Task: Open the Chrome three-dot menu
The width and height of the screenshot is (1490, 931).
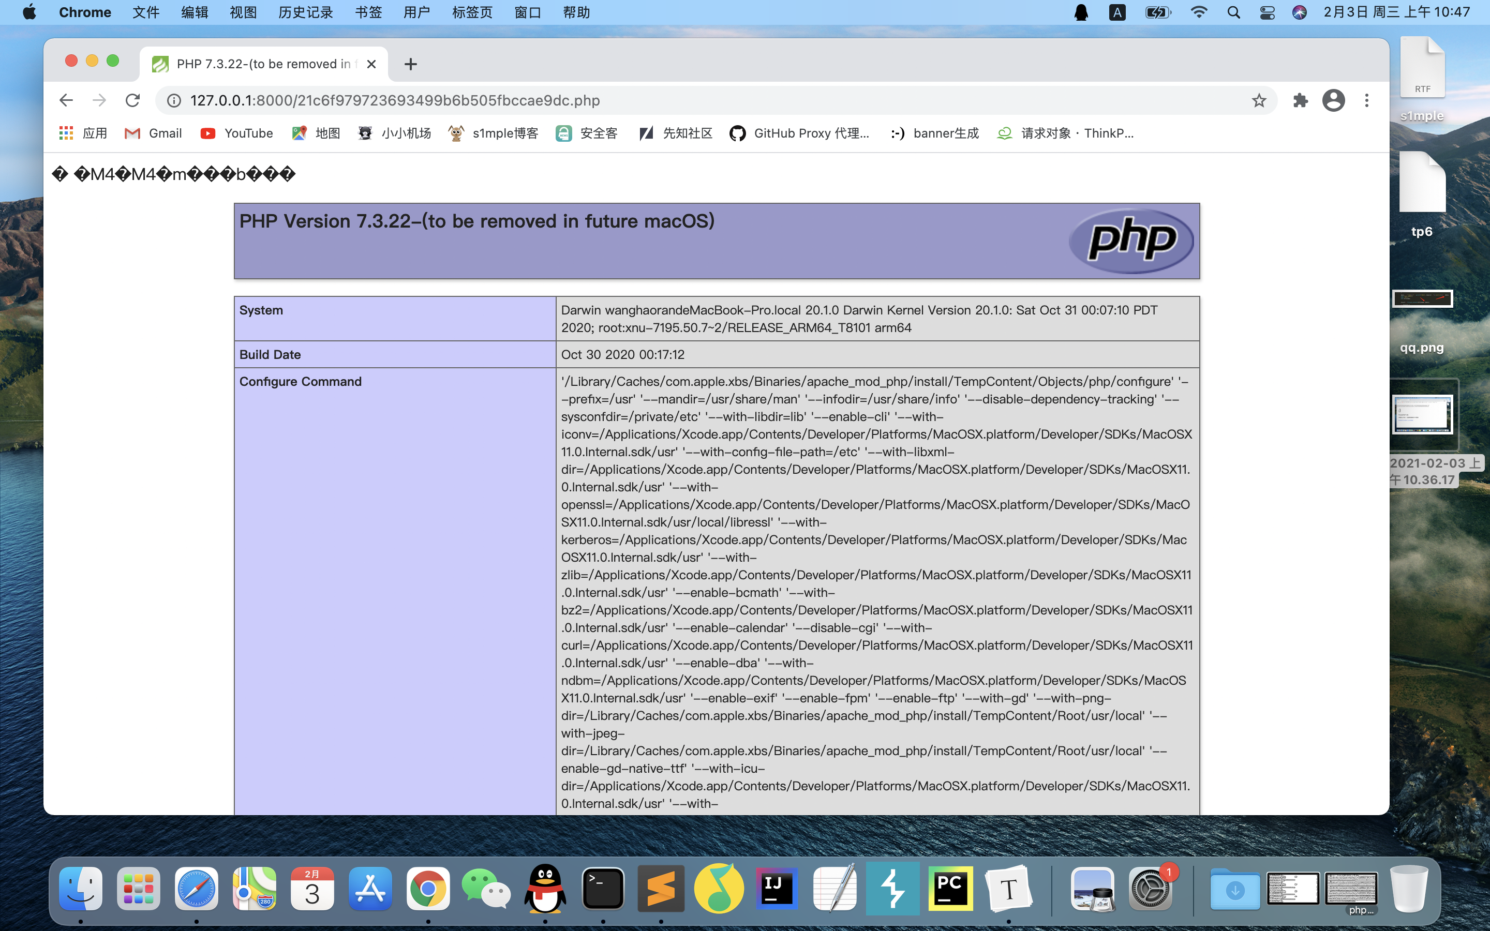Action: (x=1367, y=100)
